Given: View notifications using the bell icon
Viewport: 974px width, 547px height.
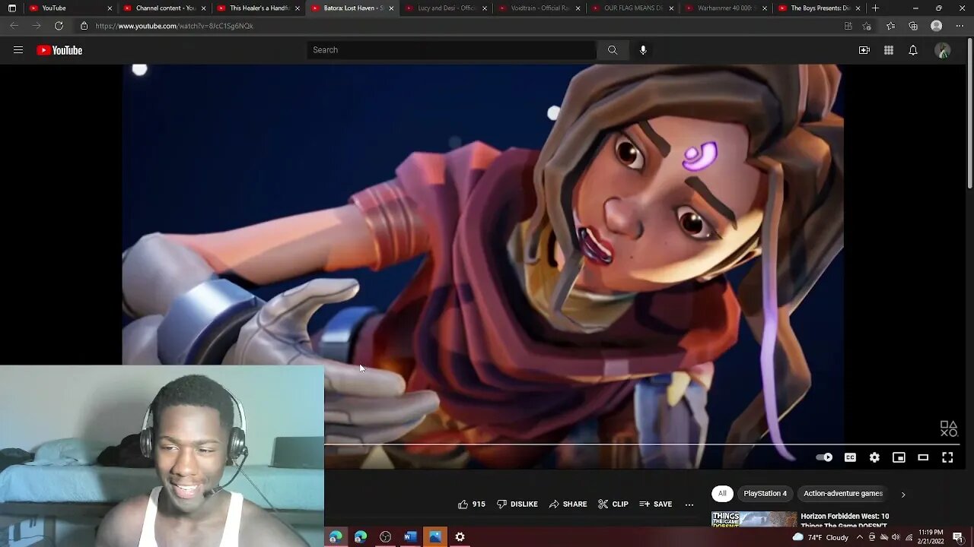Looking at the screenshot, I should coord(913,50).
